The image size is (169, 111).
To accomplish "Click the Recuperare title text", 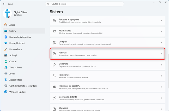I will pyautogui.click(x=64, y=75).
